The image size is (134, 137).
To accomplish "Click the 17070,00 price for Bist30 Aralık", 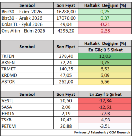I will [66, 18].
